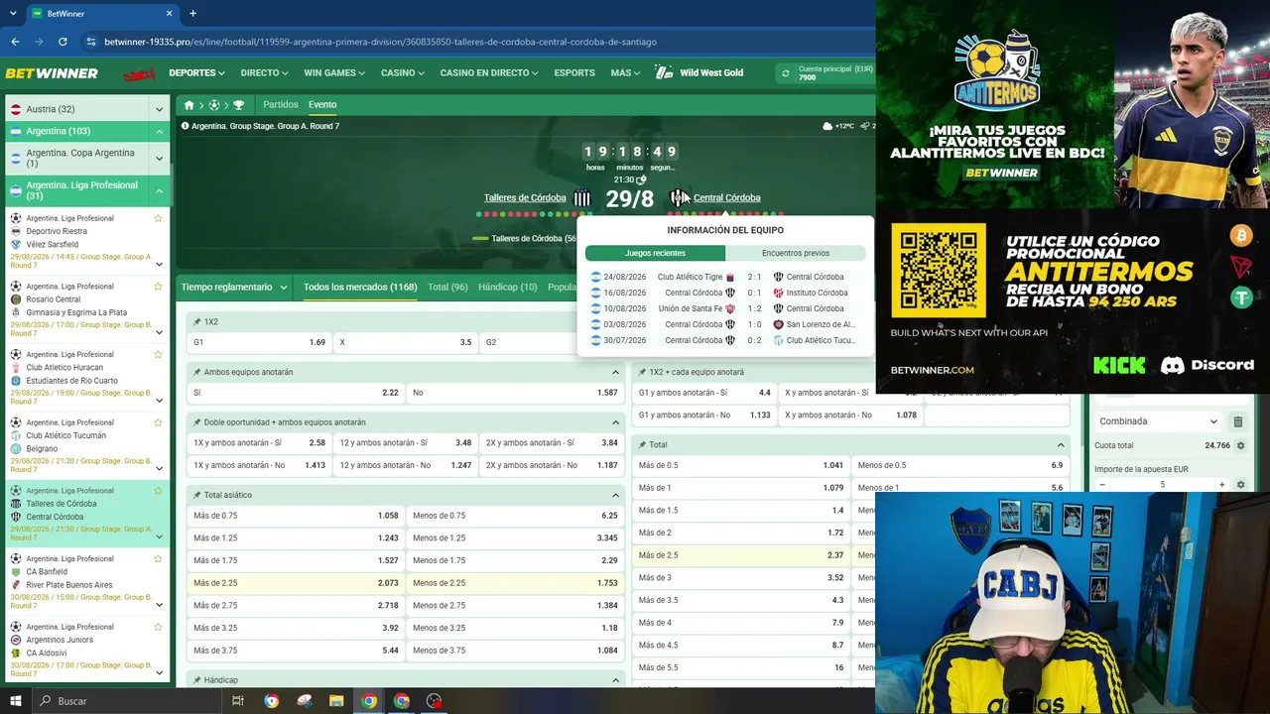
Task: Select Más de 2.25 at 2.073
Action: point(296,583)
